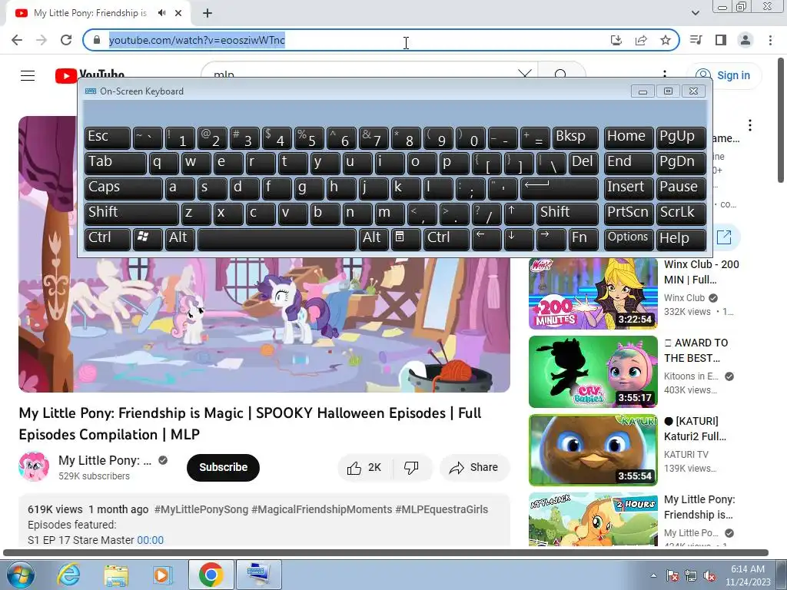
Task: Open the Chrome three-dot menu
Action: tap(770, 40)
